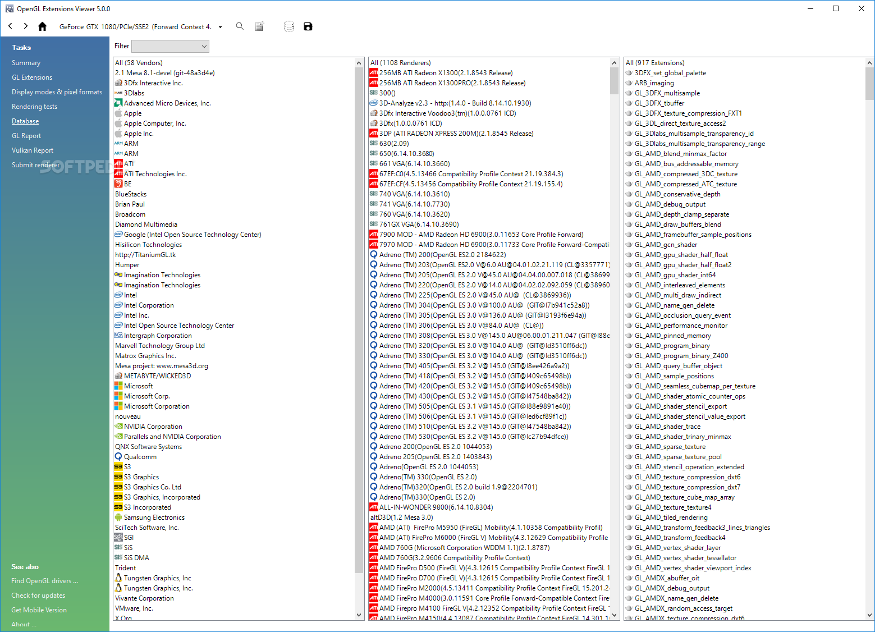Click the Microsoft Corporation logo icon
Image resolution: width=875 pixels, height=632 pixels.
tap(118, 406)
